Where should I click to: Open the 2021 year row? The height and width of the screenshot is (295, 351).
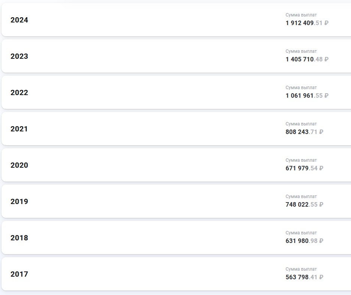tap(176, 129)
